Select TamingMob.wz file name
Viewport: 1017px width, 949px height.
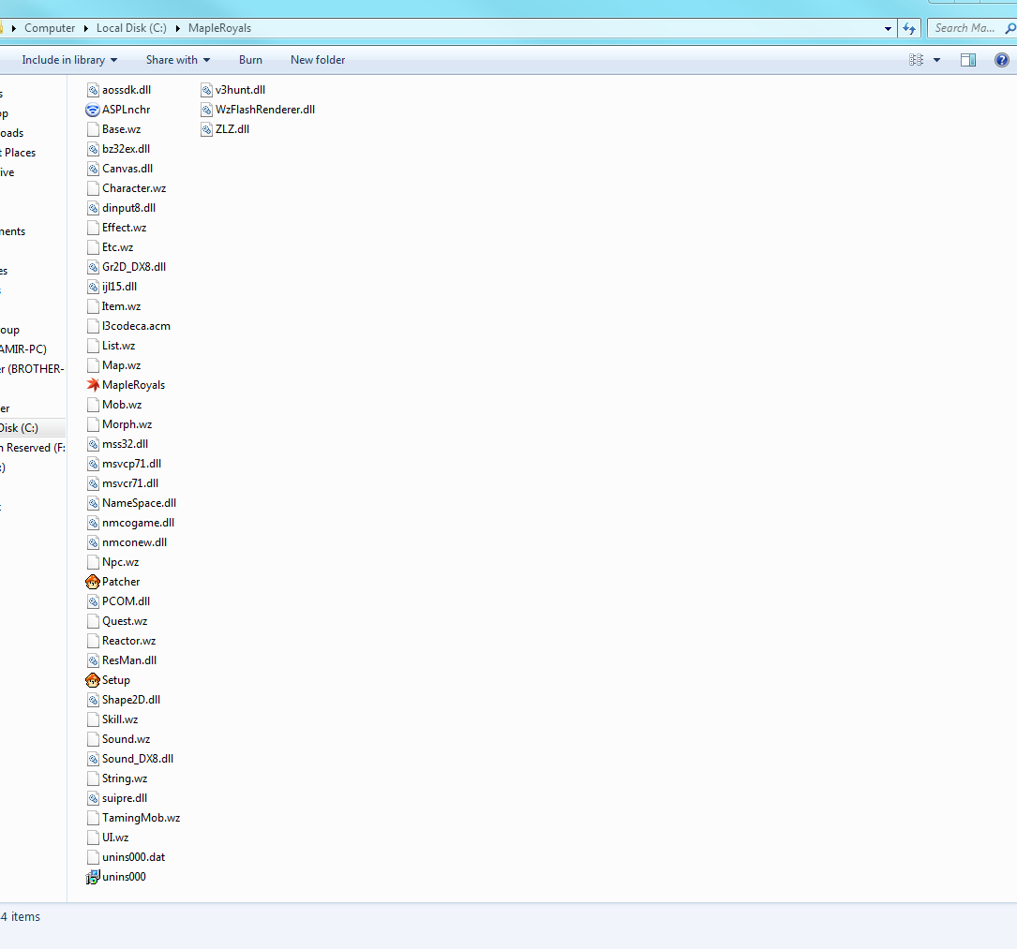point(142,818)
